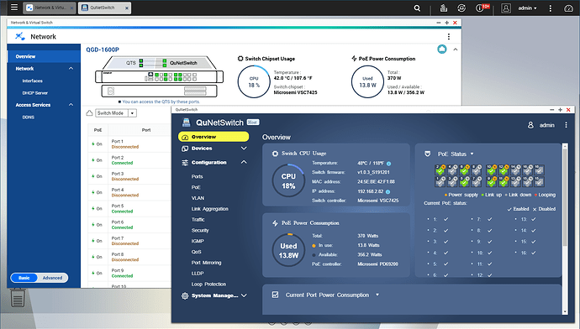
Task: Switch to the QuNetSwitch taskbar tab
Action: 104,8
